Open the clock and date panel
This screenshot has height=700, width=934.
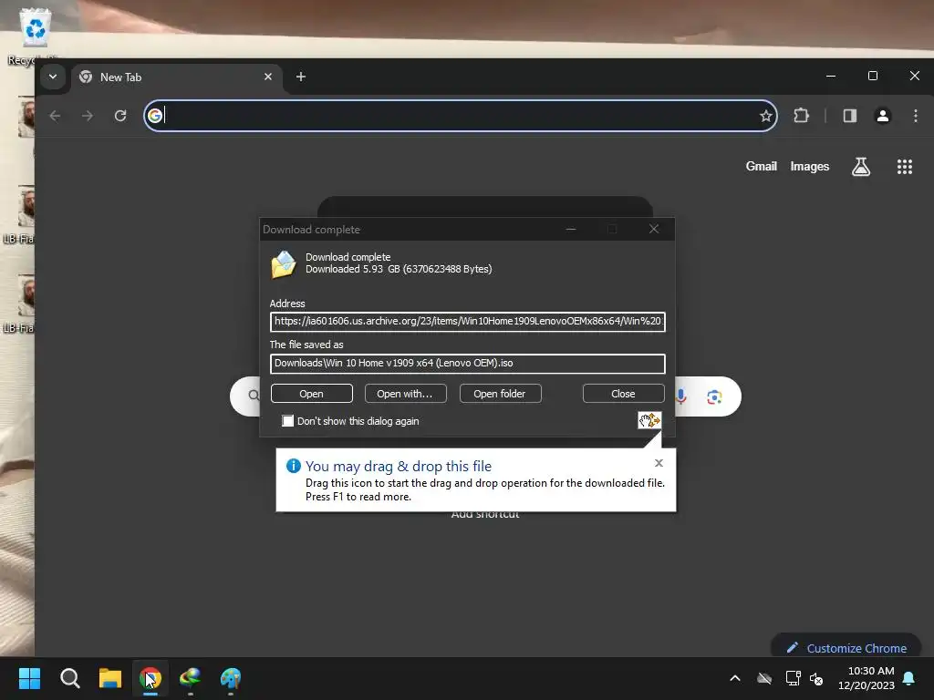[x=867, y=678]
